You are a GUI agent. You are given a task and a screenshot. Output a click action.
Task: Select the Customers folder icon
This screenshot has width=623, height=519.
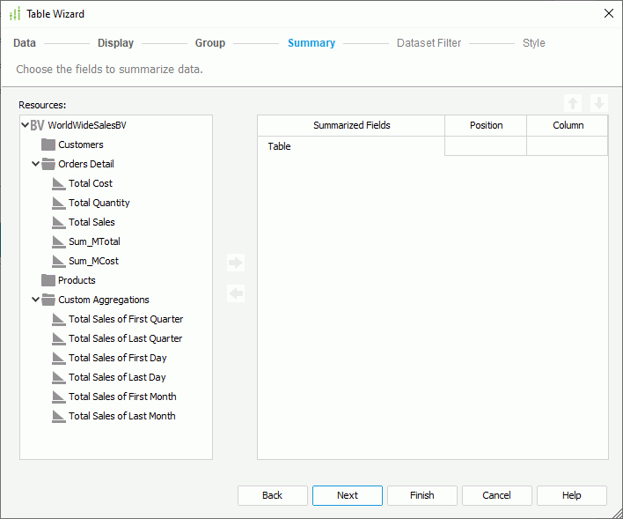click(x=48, y=145)
